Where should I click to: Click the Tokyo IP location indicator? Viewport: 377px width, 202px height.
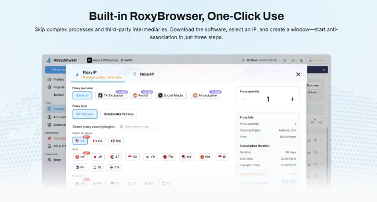(260, 60)
